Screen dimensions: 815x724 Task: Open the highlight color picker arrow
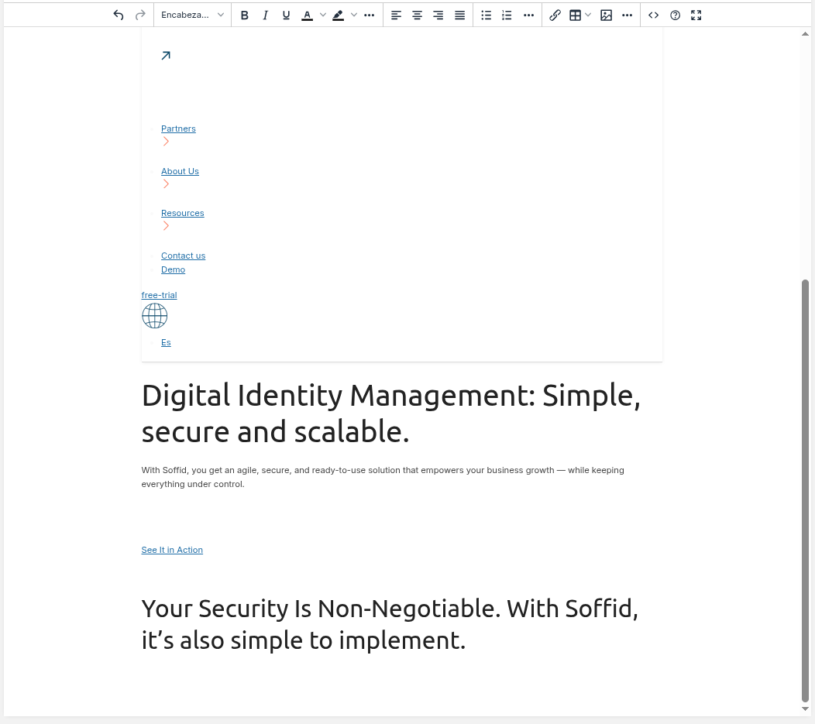pyautogui.click(x=354, y=15)
